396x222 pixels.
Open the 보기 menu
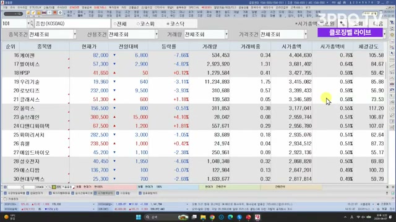coord(308,7)
